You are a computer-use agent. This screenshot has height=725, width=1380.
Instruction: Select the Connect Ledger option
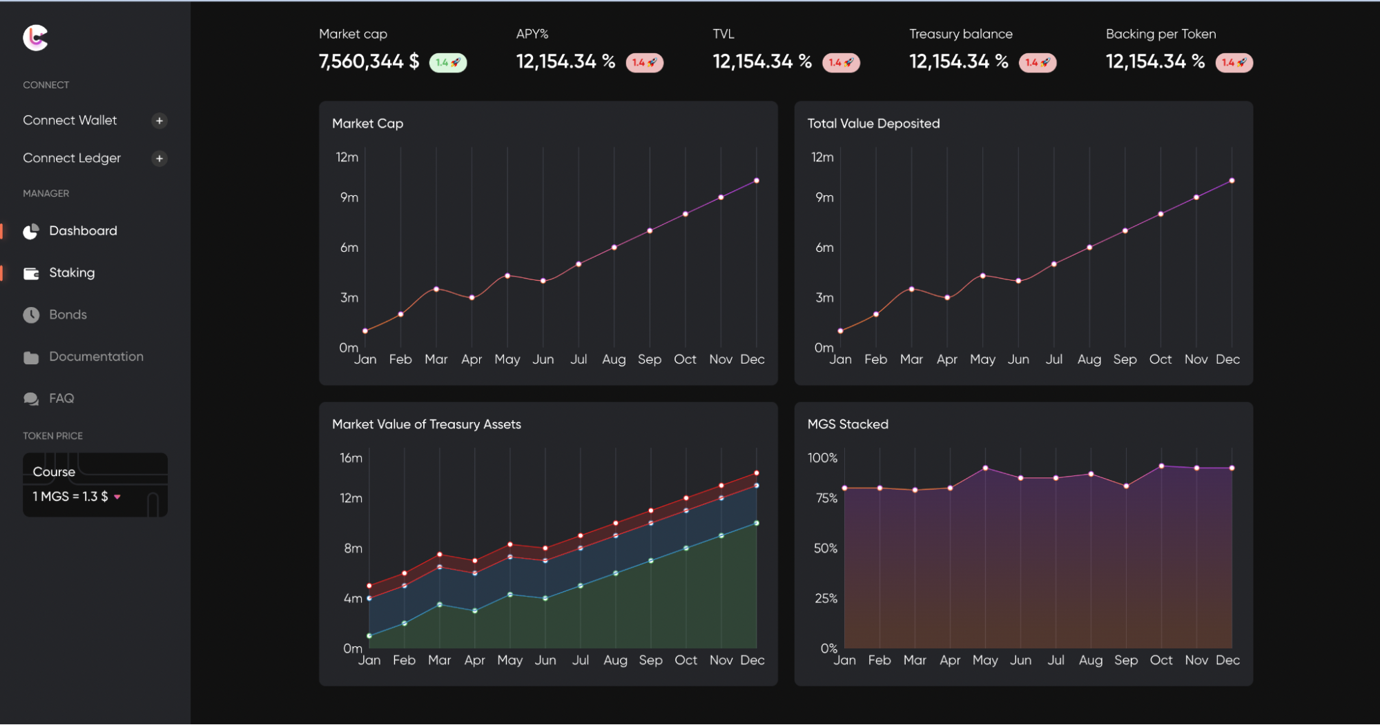pos(72,158)
